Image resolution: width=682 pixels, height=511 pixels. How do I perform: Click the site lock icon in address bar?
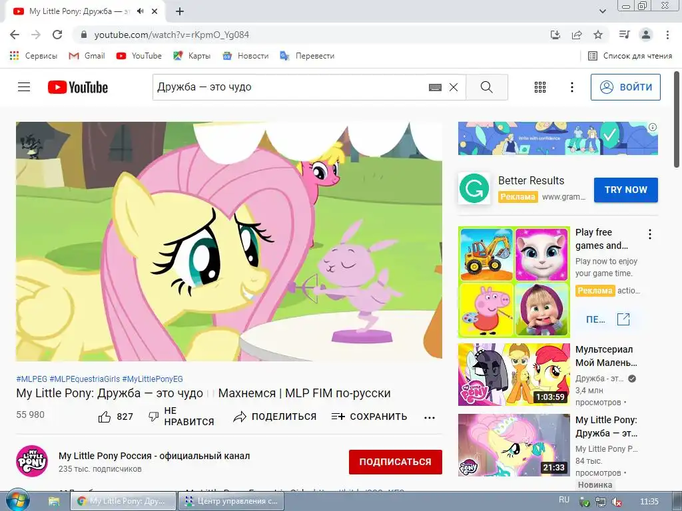pos(84,35)
